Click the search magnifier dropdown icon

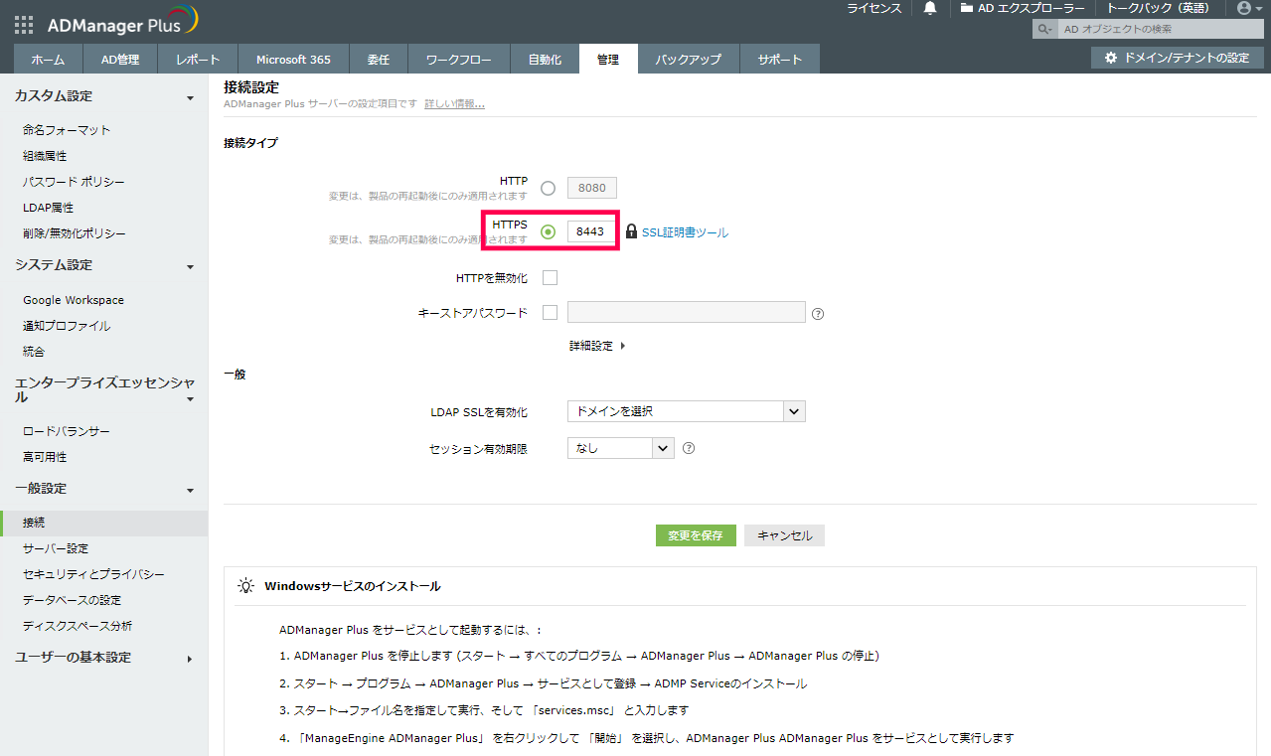point(1044,30)
